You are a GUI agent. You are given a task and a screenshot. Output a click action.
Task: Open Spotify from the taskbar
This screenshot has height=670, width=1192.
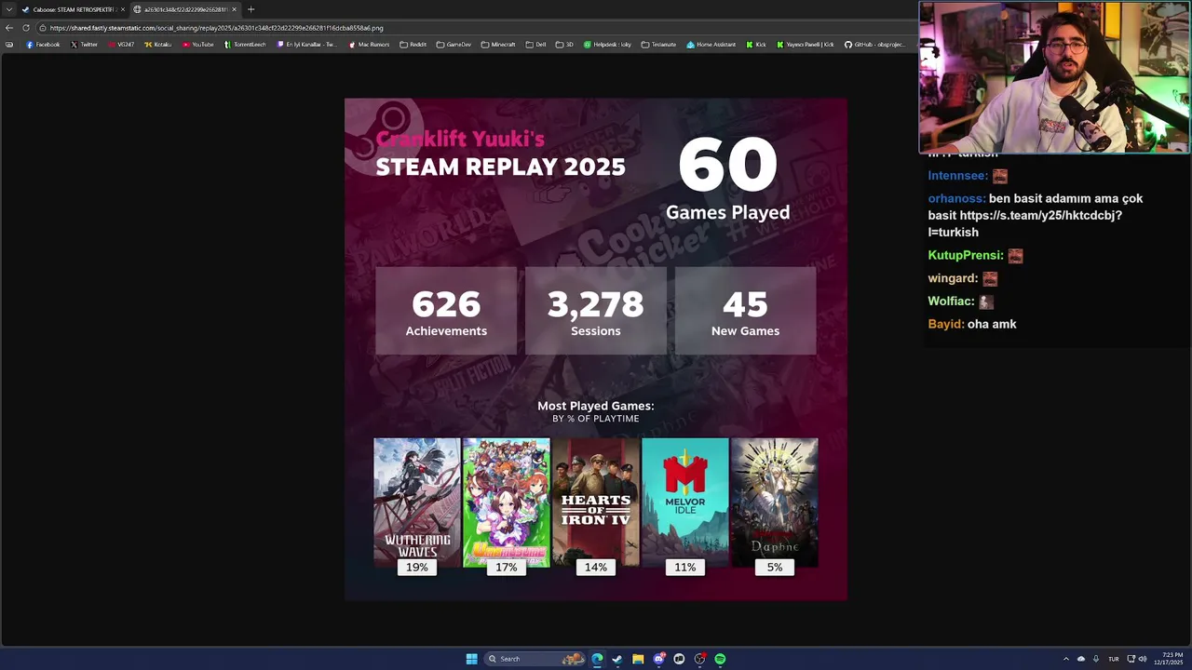[720, 659]
